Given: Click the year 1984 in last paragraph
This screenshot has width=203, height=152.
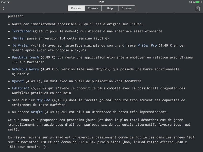Looking at the screenshot, I should click(x=191, y=137).
